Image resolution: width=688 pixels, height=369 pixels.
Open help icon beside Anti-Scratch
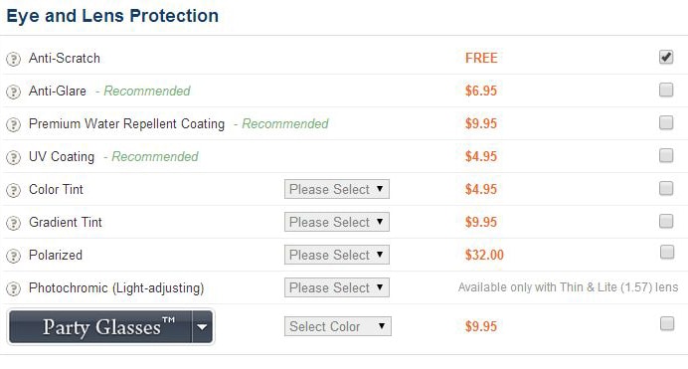tap(13, 59)
